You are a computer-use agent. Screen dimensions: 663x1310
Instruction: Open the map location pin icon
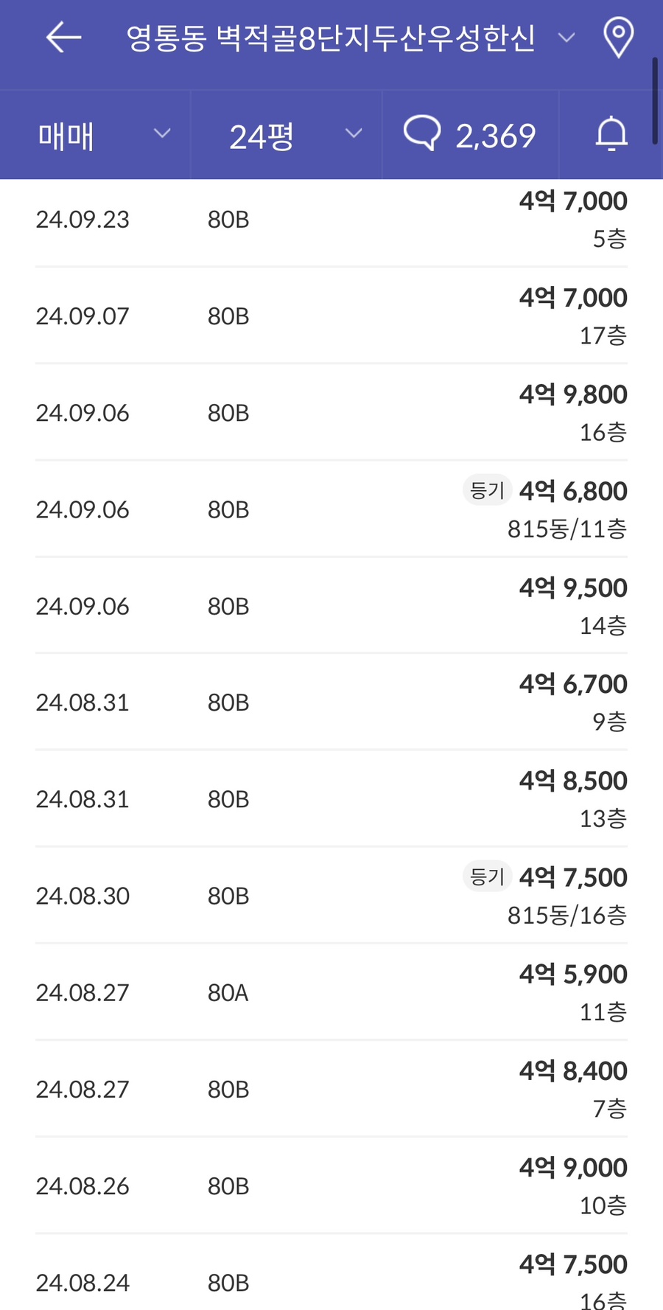coord(618,38)
